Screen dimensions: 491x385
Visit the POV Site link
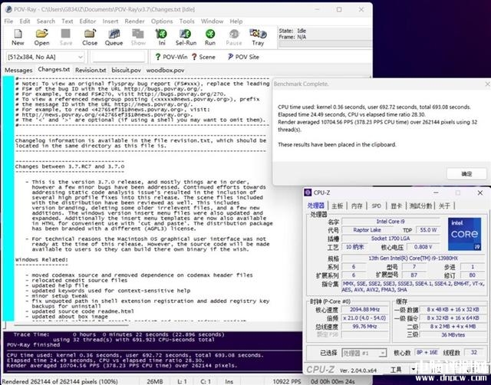(x=243, y=57)
